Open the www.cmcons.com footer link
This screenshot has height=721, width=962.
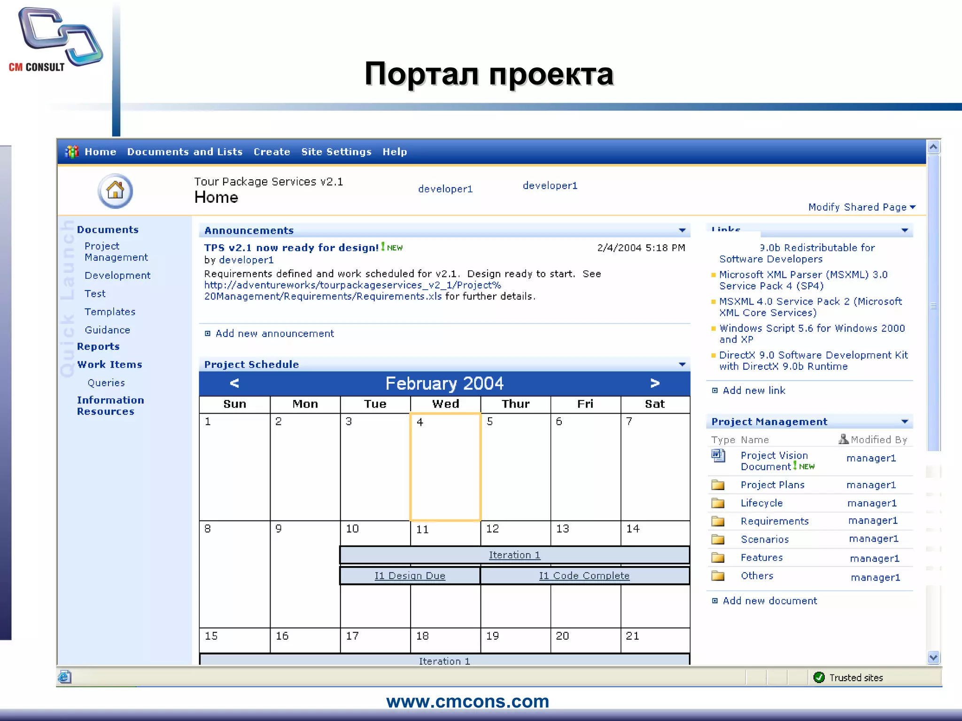point(467,701)
